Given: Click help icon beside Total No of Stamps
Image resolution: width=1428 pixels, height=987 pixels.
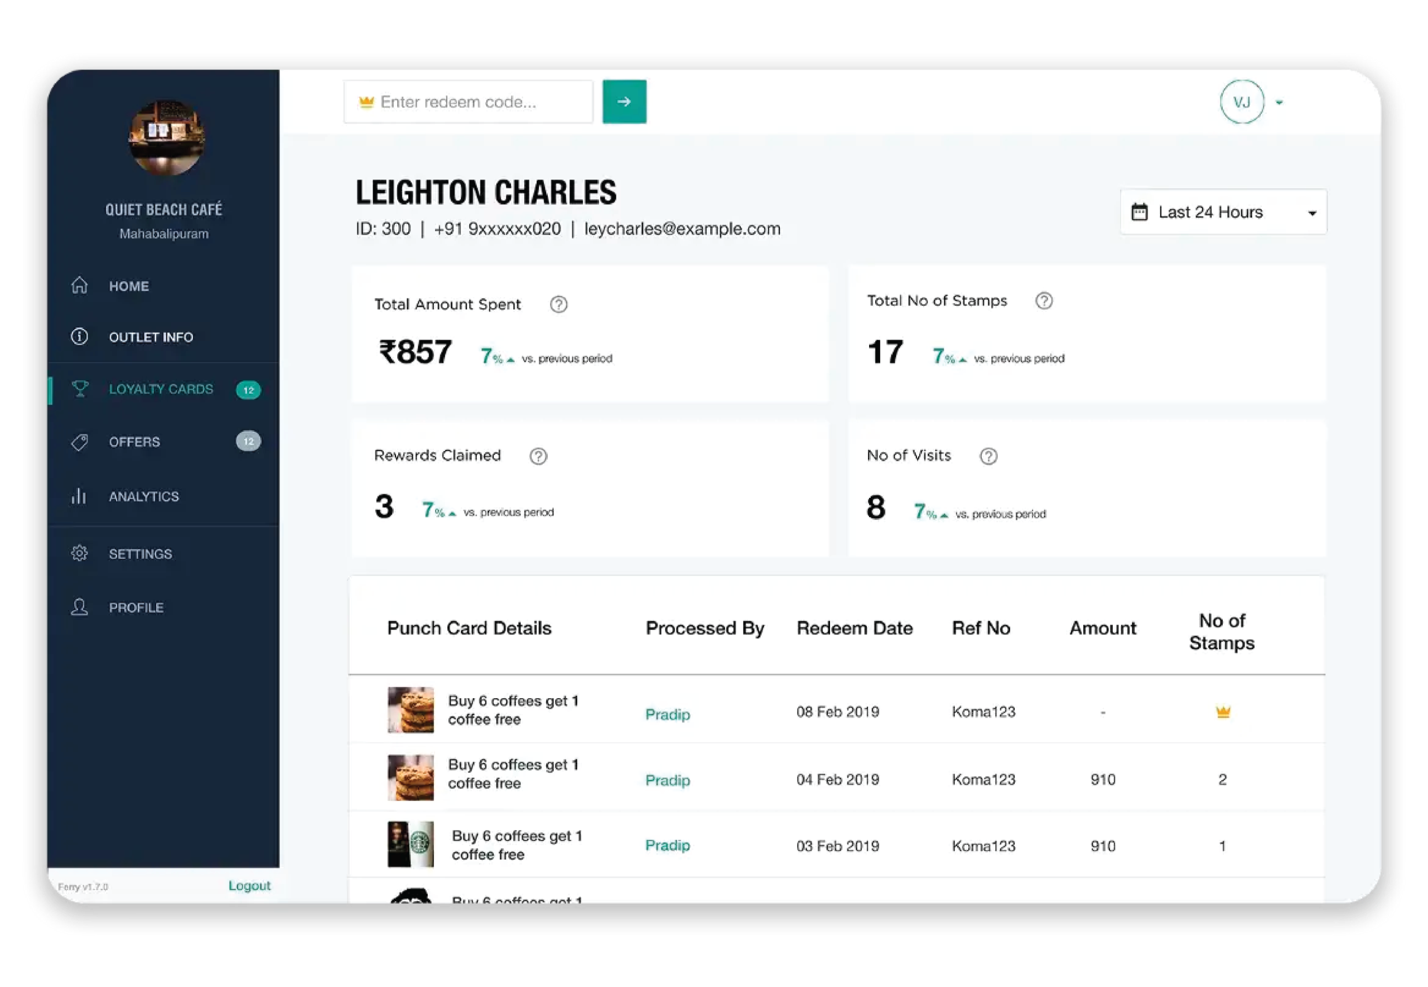Looking at the screenshot, I should (x=1044, y=301).
